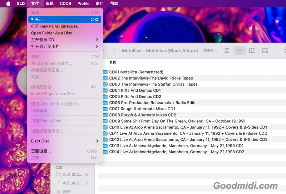Sort by the 名称 column header
This screenshot has width=286, height=194.
(x=113, y=63)
